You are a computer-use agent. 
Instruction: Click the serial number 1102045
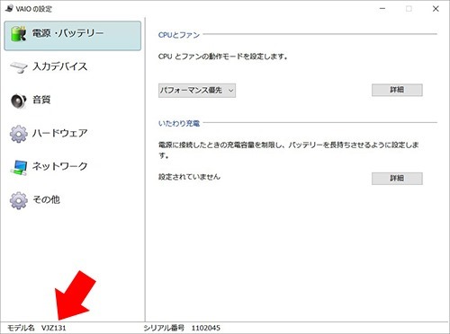[206, 328]
